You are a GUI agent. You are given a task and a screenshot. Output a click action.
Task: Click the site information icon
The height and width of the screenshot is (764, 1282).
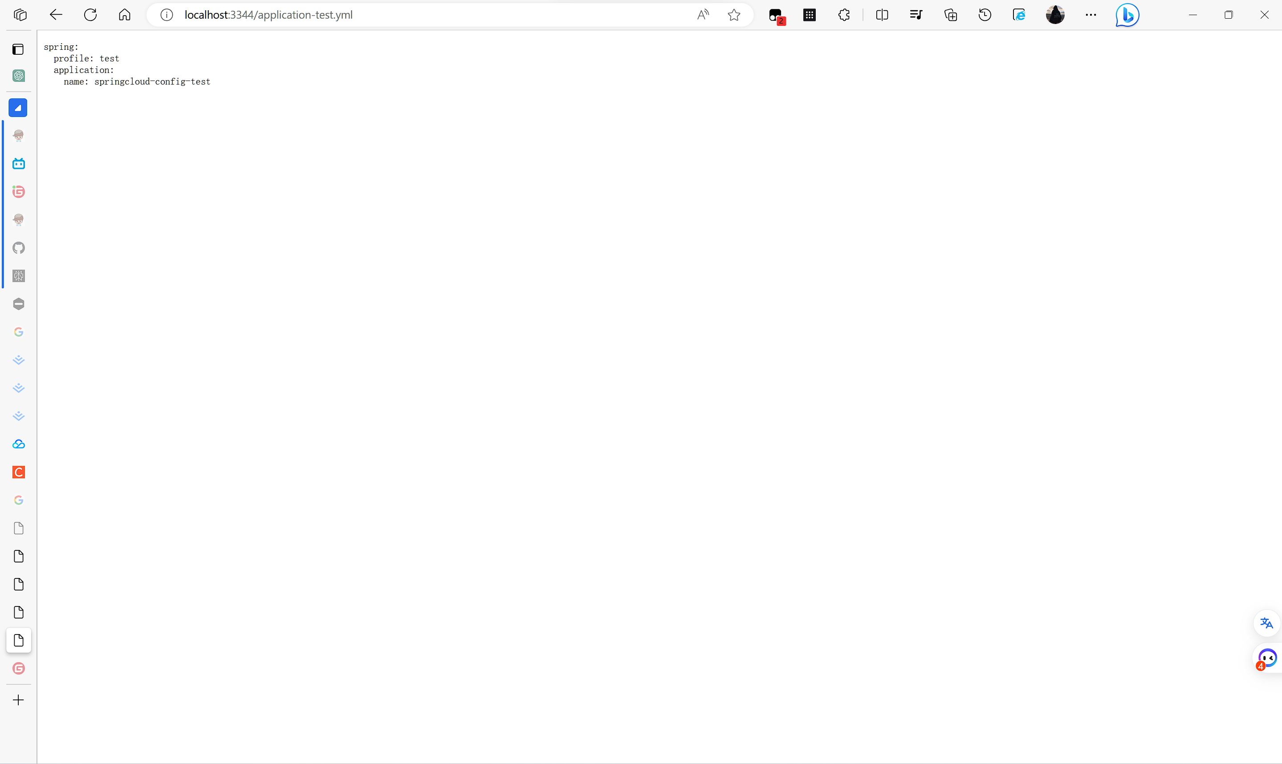point(167,15)
